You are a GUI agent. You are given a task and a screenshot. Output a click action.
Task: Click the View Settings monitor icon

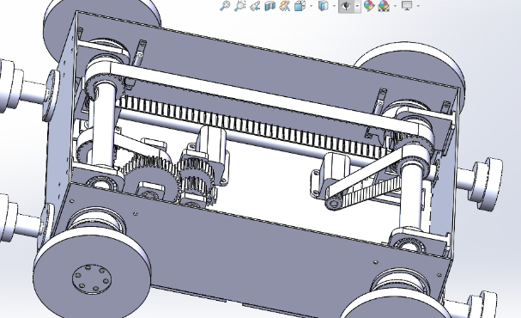click(x=407, y=6)
